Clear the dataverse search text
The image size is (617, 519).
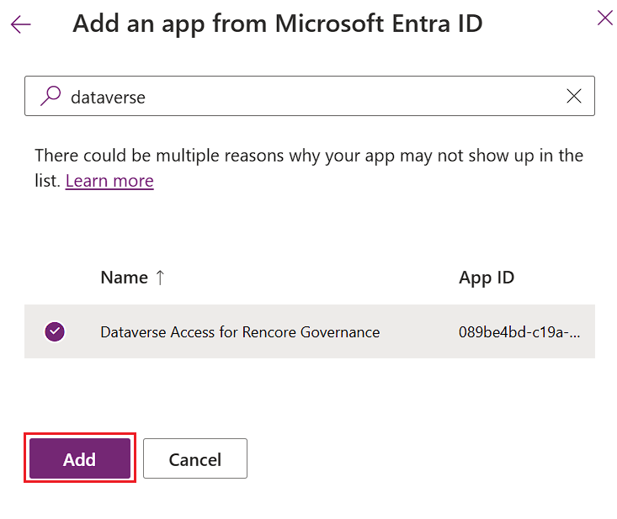pos(574,96)
